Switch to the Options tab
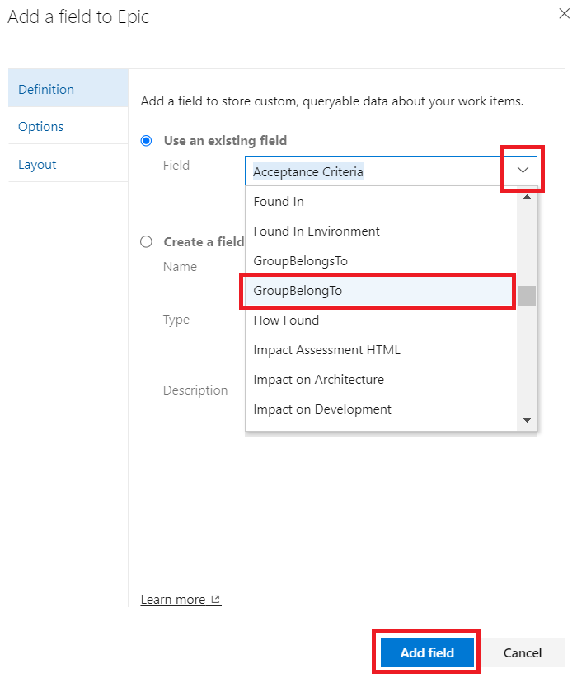This screenshot has height=678, width=577. pyautogui.click(x=68, y=126)
